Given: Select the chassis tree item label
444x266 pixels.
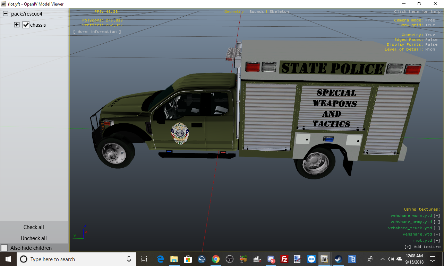Looking at the screenshot, I should (x=38, y=25).
